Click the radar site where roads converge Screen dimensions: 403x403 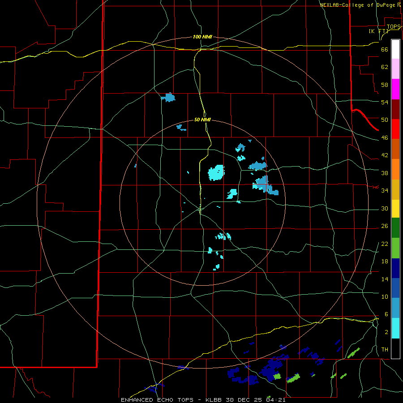(x=200, y=210)
